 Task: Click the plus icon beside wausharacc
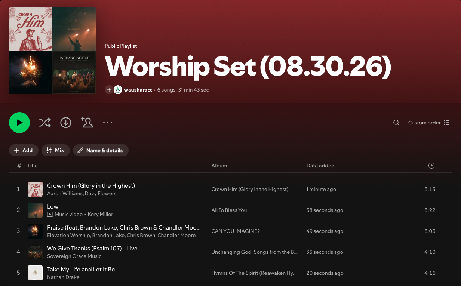109,90
